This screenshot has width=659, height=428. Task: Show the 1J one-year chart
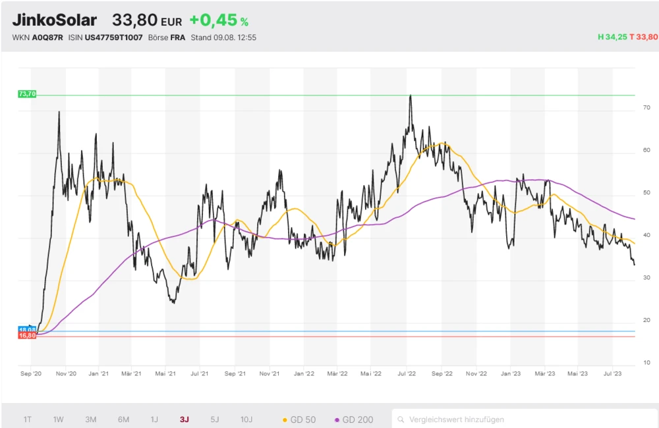154,419
